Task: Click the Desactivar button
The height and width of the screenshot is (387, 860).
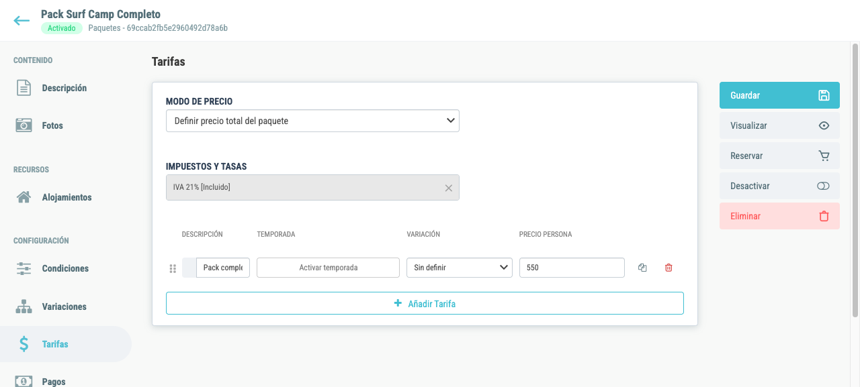Action: (x=779, y=186)
